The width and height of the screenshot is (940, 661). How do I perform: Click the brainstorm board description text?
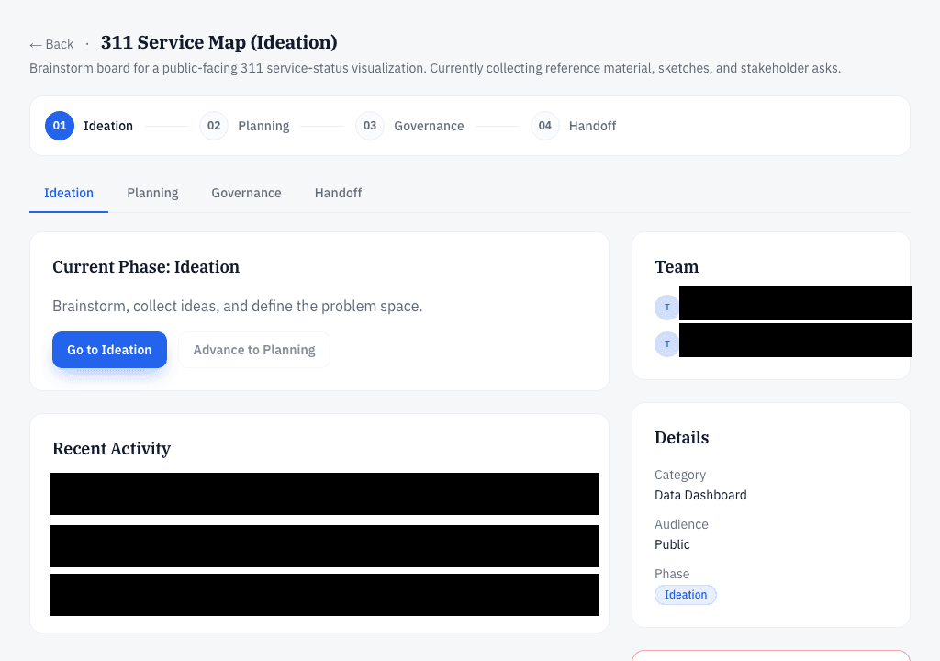click(435, 68)
